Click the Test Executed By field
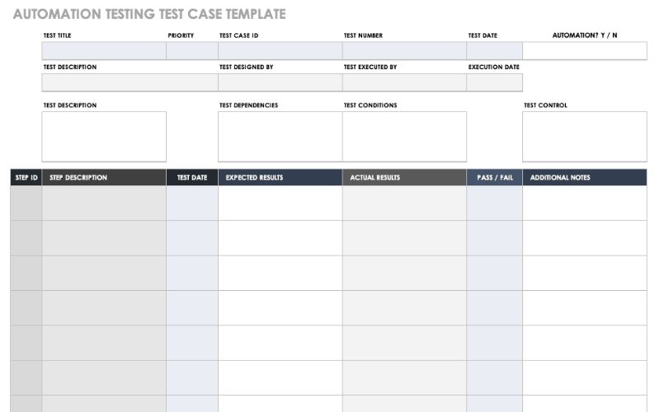 coord(404,82)
